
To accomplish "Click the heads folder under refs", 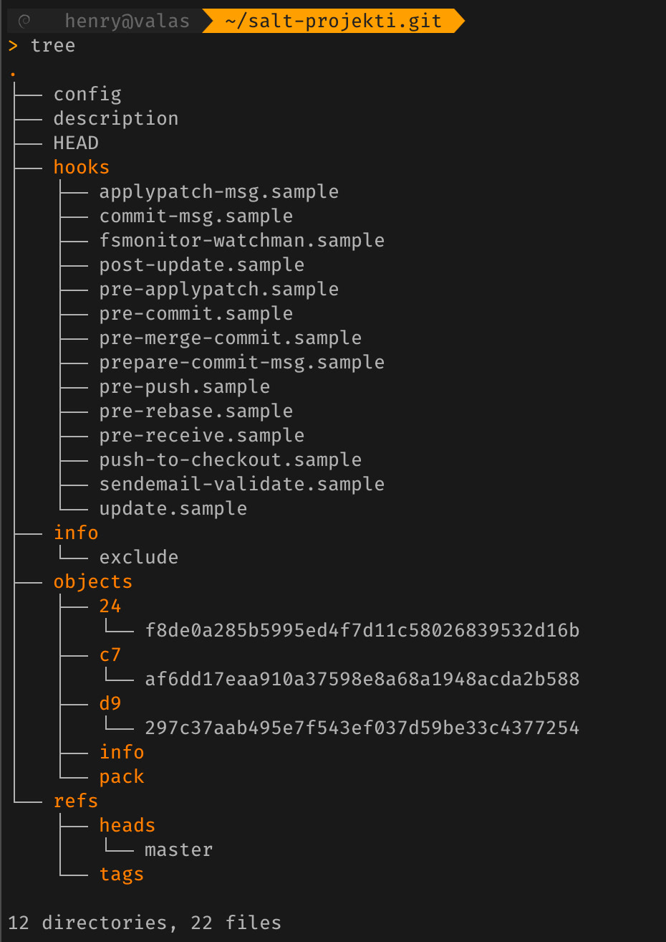I will (x=127, y=826).
